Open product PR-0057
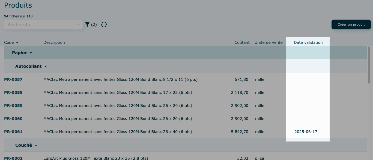 [13, 79]
